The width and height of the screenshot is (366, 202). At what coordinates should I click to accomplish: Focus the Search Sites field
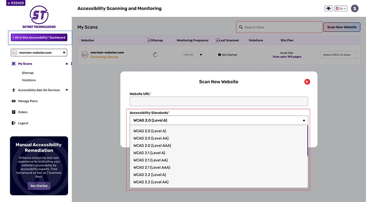click(279, 27)
